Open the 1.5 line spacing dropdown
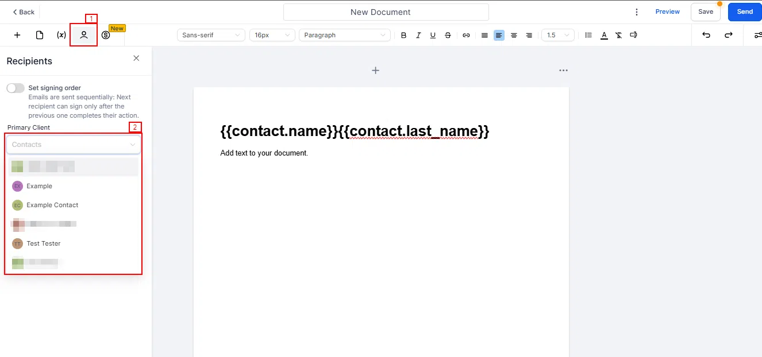This screenshot has width=762, height=357. click(558, 35)
